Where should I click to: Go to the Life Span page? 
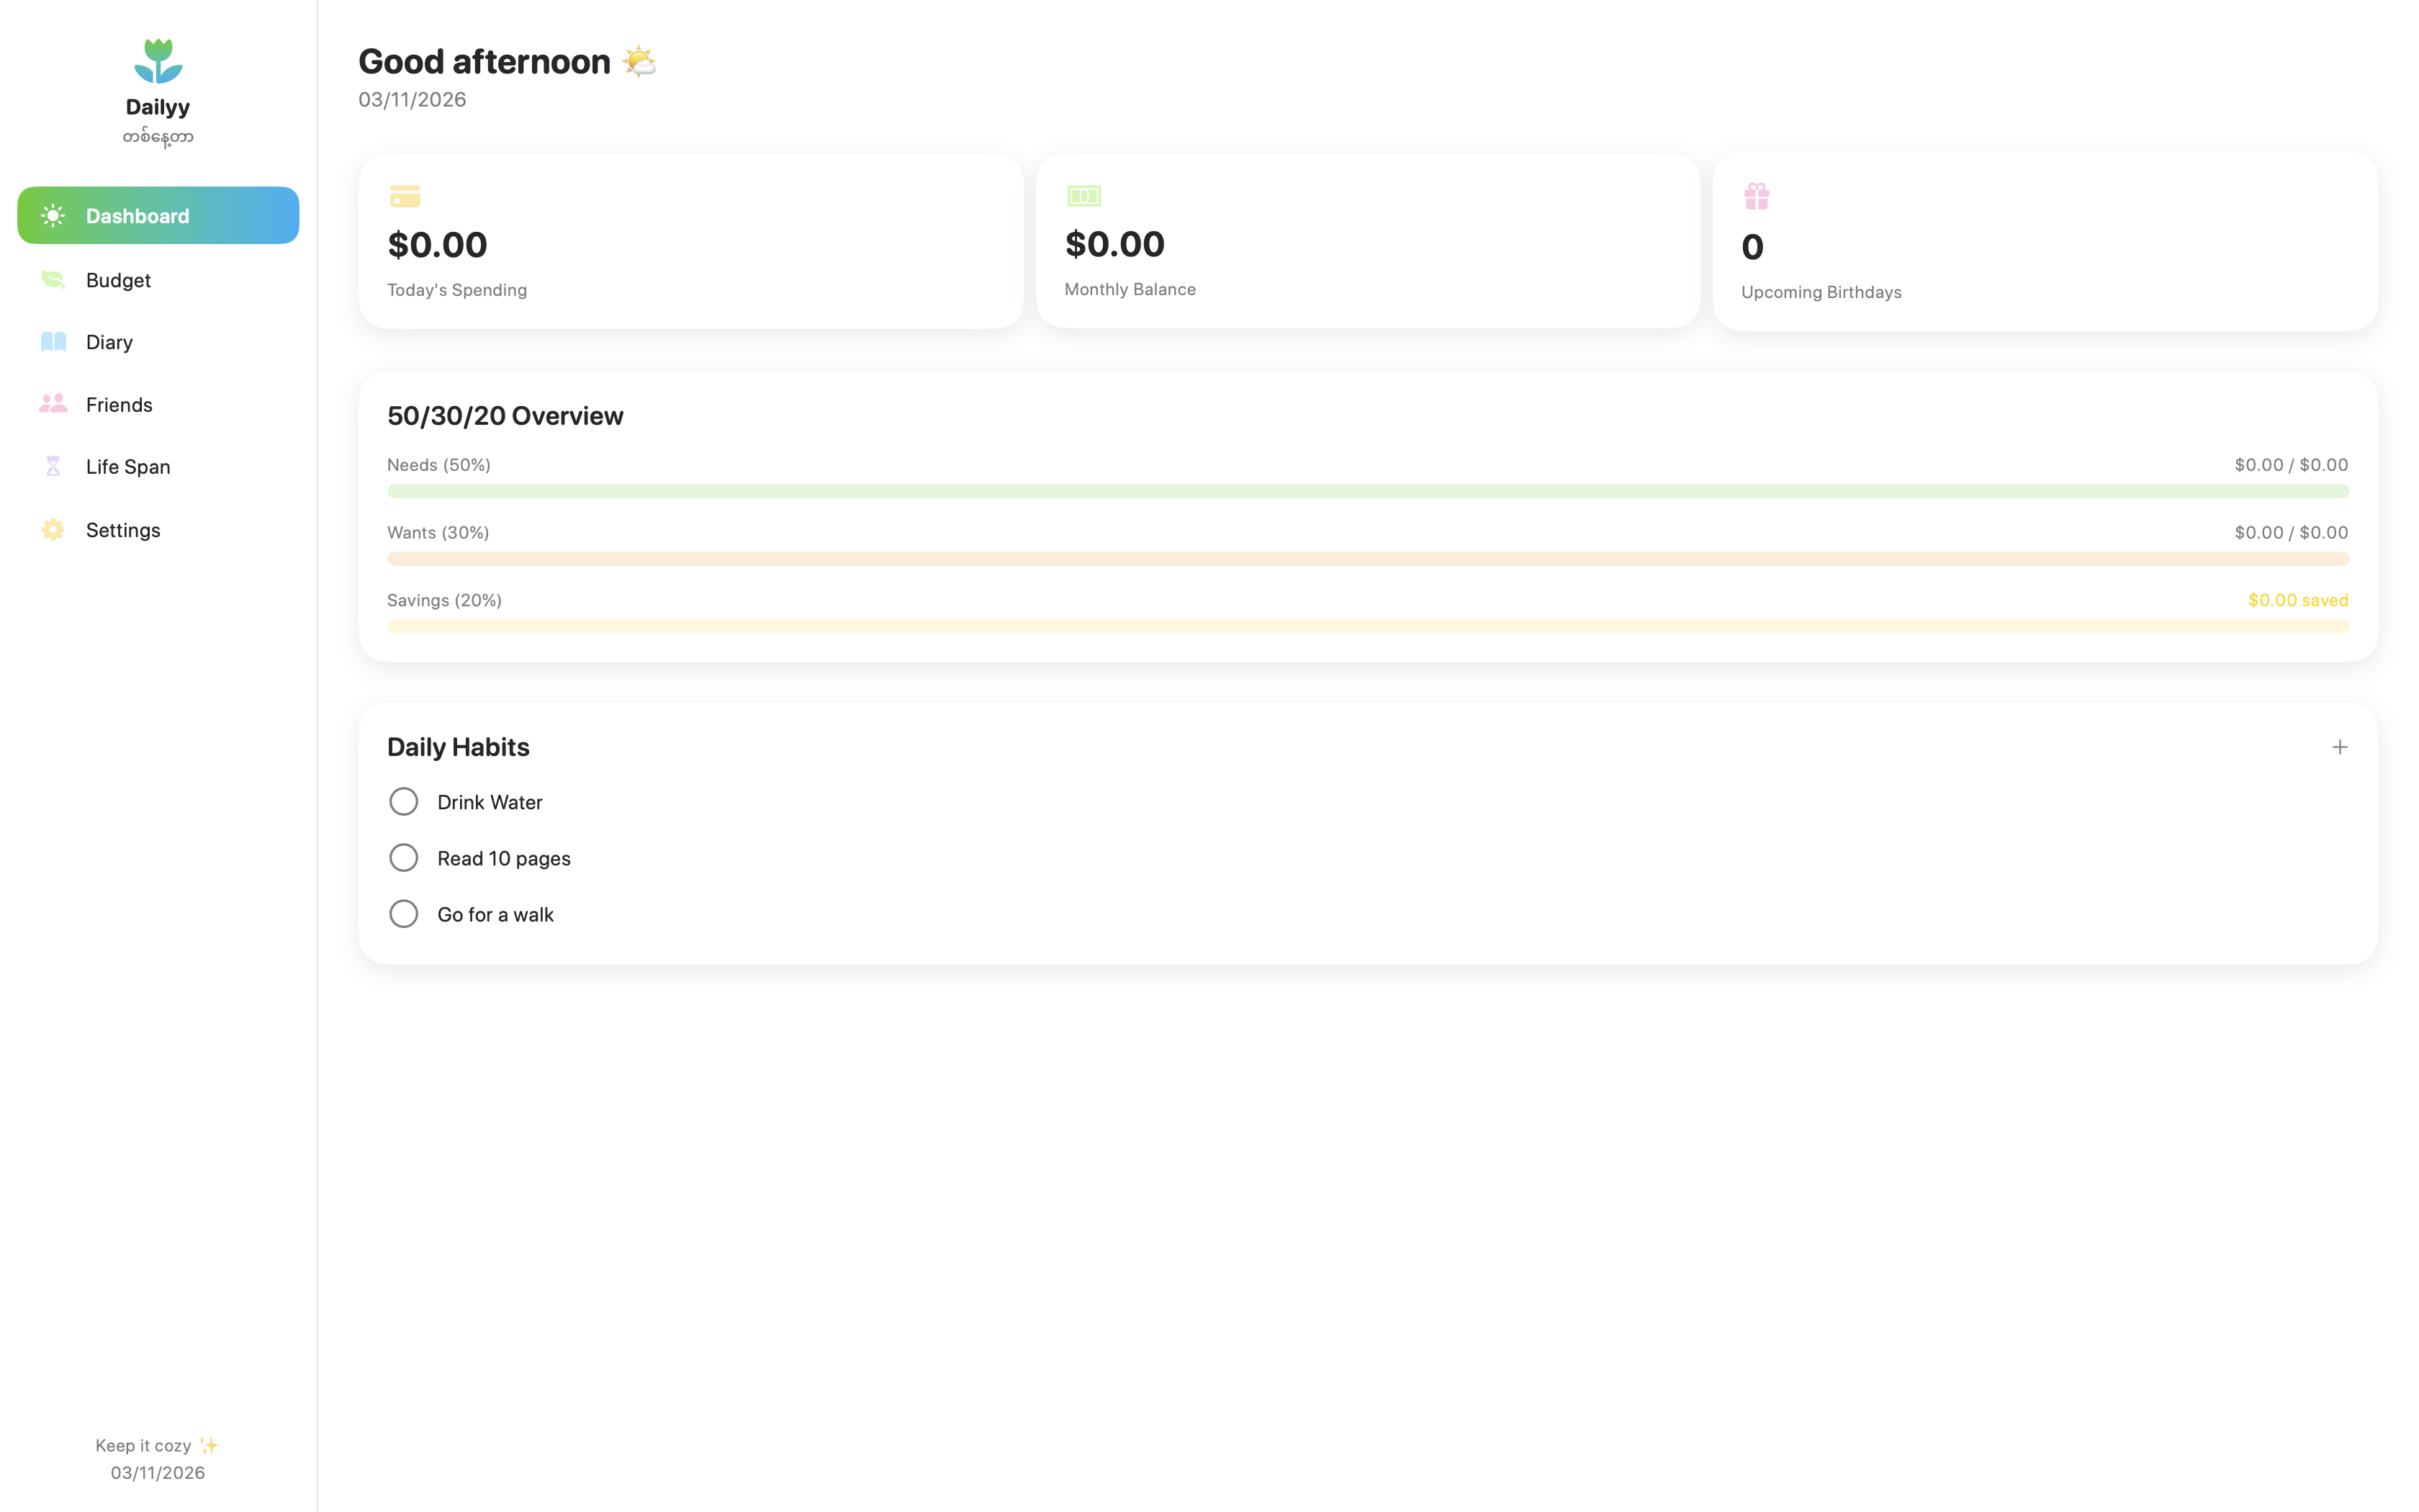pyautogui.click(x=128, y=467)
